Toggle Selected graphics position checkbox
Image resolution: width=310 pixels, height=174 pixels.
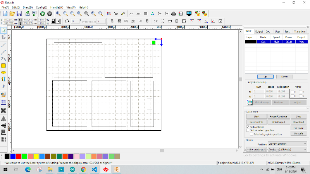[251, 134]
